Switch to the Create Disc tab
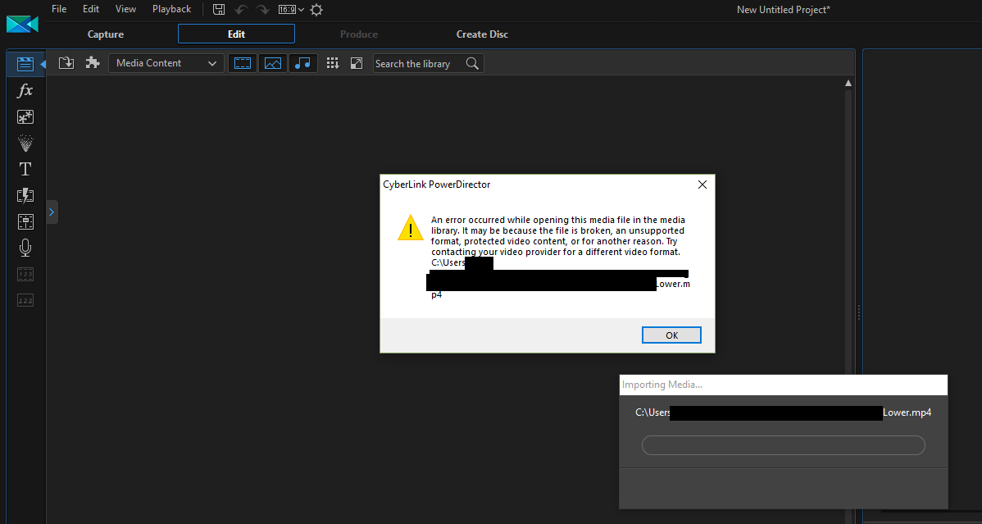This screenshot has width=982, height=524. click(x=482, y=34)
